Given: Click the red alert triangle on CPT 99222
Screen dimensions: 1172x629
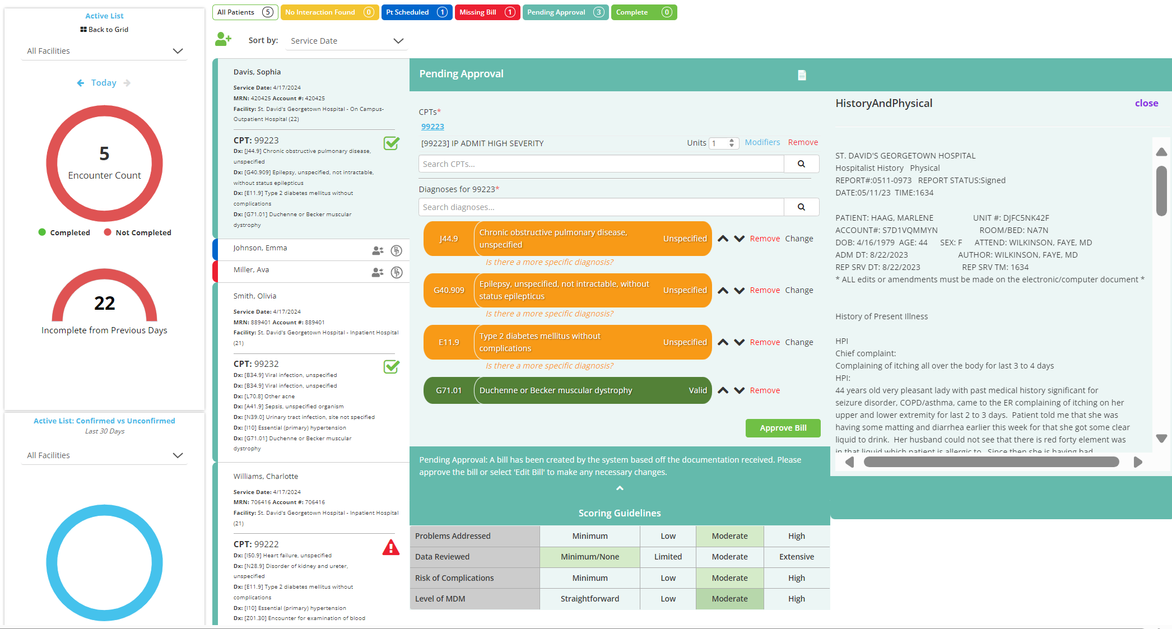Looking at the screenshot, I should [391, 548].
